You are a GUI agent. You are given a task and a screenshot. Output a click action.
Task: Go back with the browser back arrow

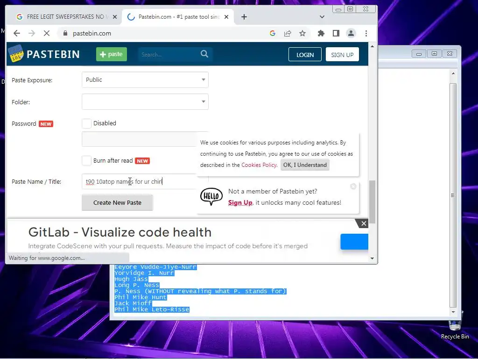tap(17, 33)
